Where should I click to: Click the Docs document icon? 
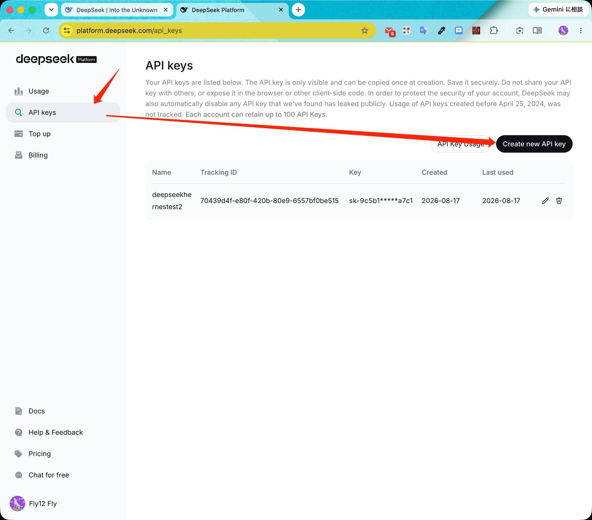pos(18,411)
